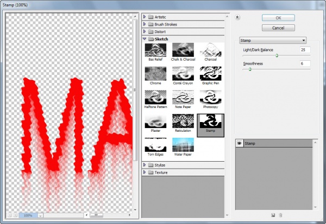Select the Photocopy filter thumbnail

click(210, 98)
